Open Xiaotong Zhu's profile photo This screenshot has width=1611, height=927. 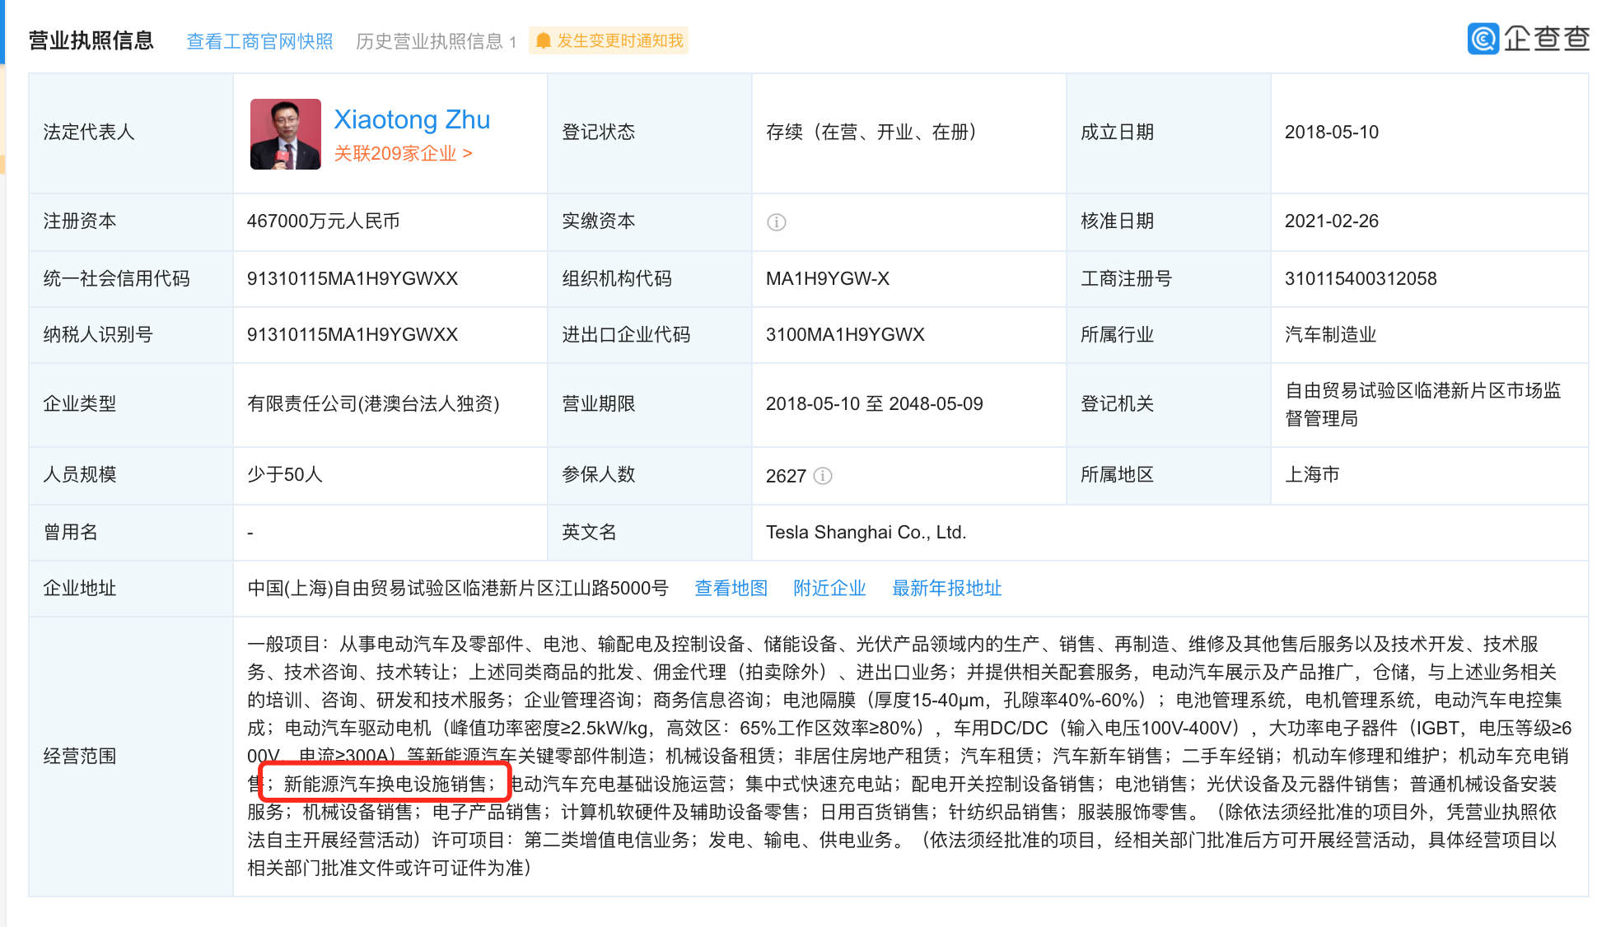(x=285, y=134)
